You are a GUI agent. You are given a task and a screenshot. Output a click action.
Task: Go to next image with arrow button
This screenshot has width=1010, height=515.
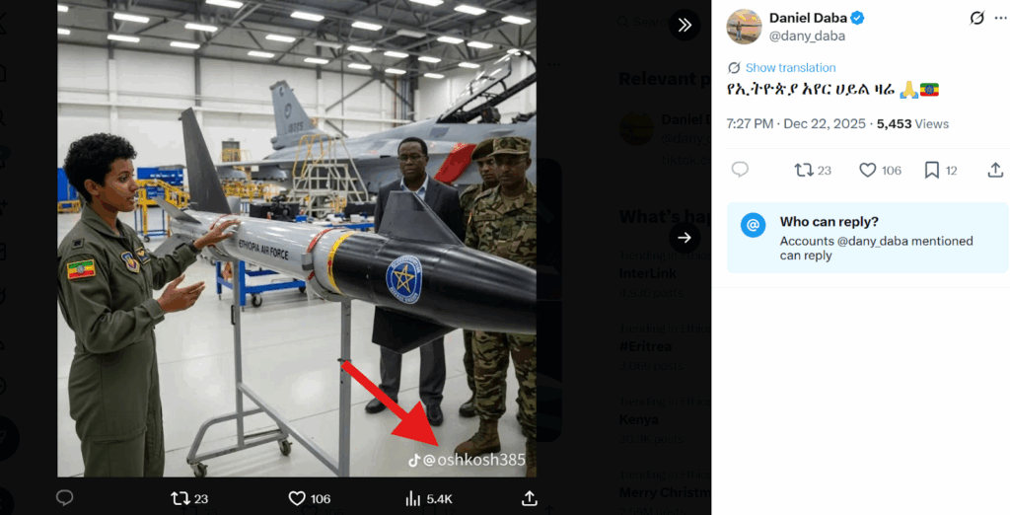684,238
